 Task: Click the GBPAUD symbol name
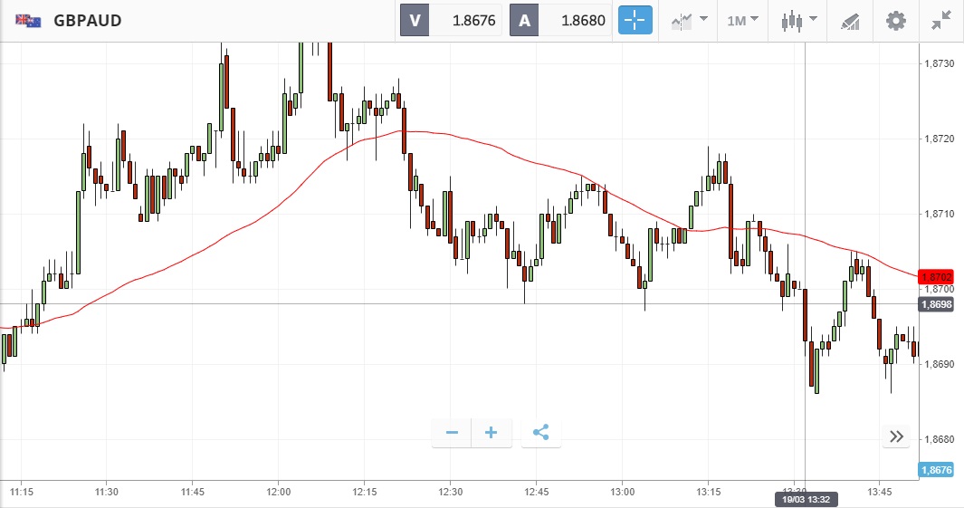tap(88, 20)
